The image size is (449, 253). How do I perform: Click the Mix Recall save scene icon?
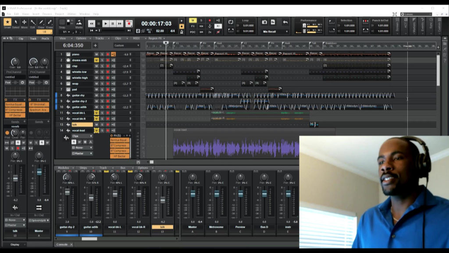[273, 22]
